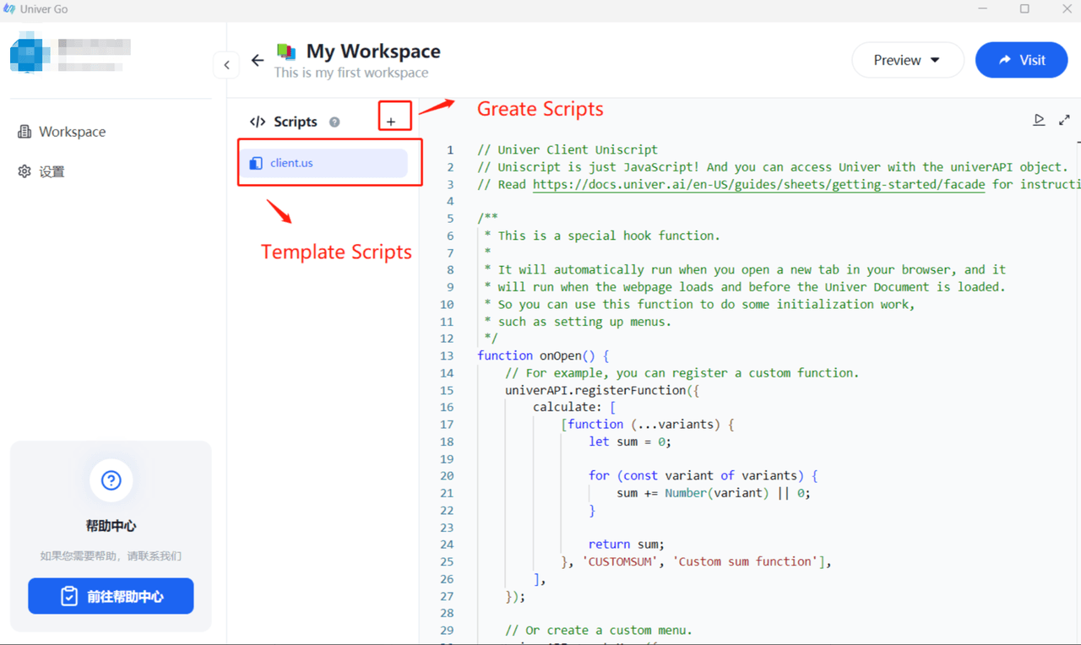Select the client.us script file
Screen dimensions: 1081x645
pyautogui.click(x=324, y=163)
